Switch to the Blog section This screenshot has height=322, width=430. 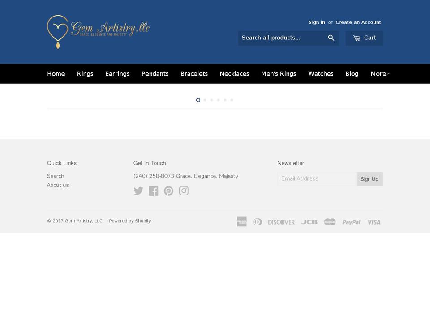[x=352, y=73]
